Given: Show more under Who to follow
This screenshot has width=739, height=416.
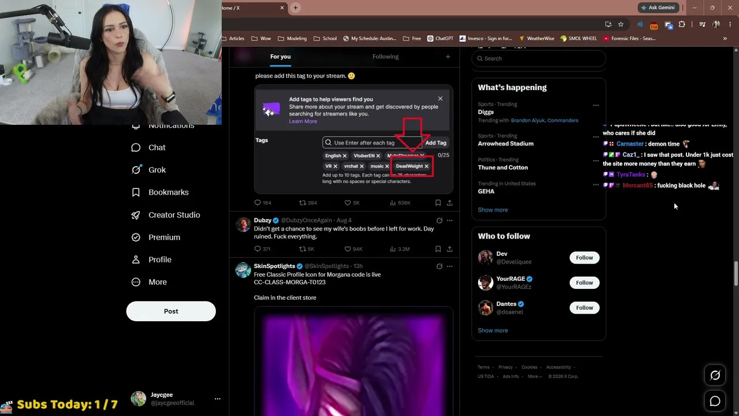Looking at the screenshot, I should point(493,330).
